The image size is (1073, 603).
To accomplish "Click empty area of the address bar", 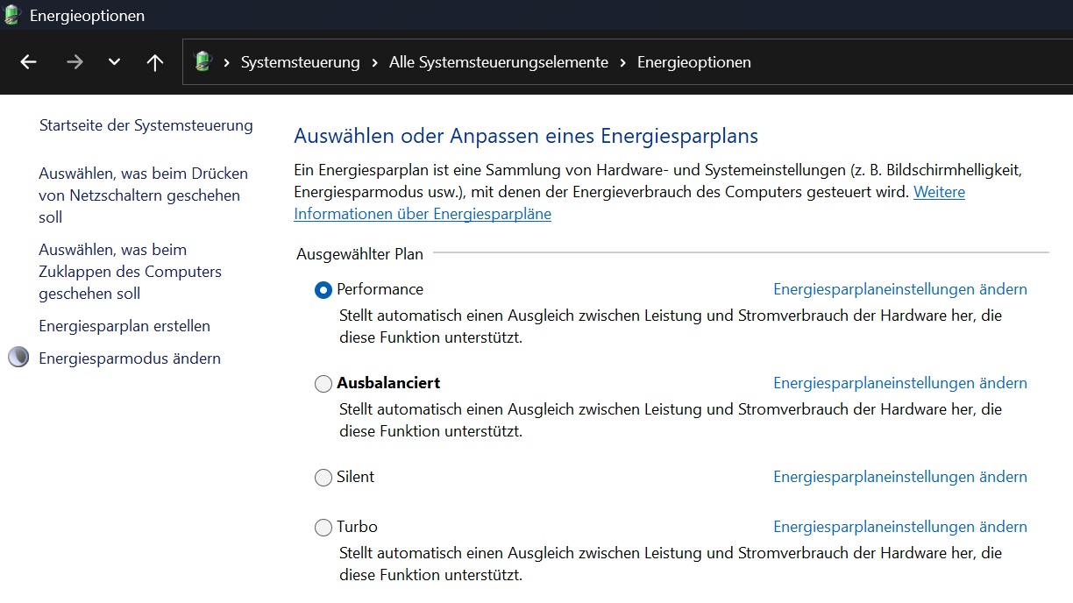I will [x=912, y=62].
